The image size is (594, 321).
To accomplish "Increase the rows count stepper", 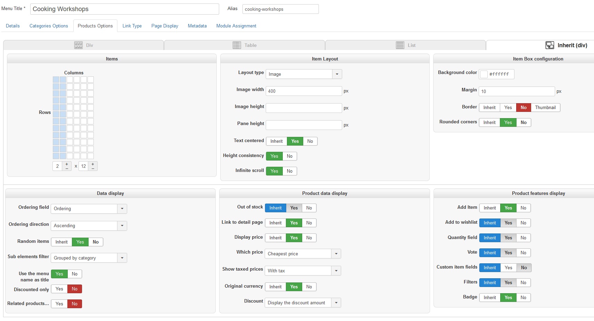I will coord(93,164).
